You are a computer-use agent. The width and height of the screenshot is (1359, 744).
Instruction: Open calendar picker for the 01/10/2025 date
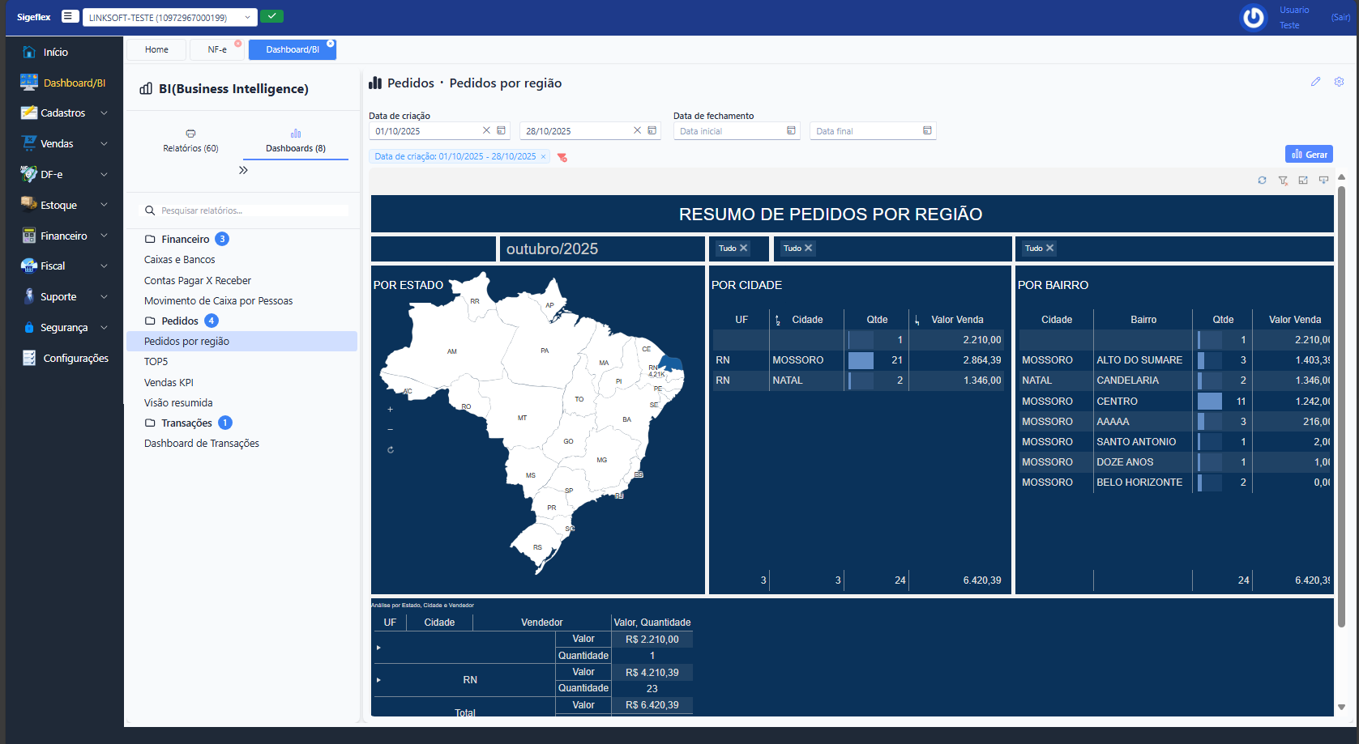[x=502, y=130]
